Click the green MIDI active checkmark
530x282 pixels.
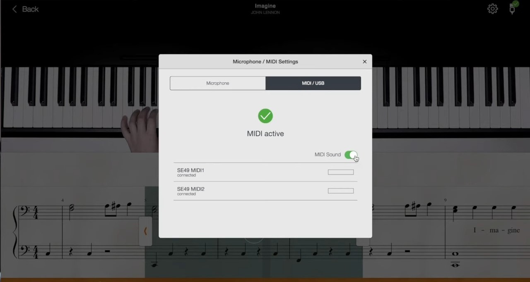265,116
